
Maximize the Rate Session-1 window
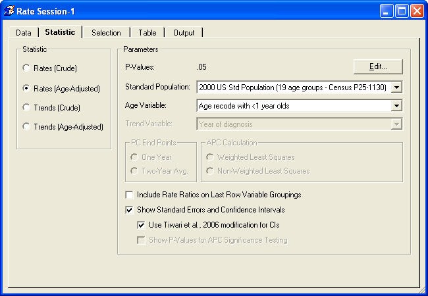pos(402,11)
